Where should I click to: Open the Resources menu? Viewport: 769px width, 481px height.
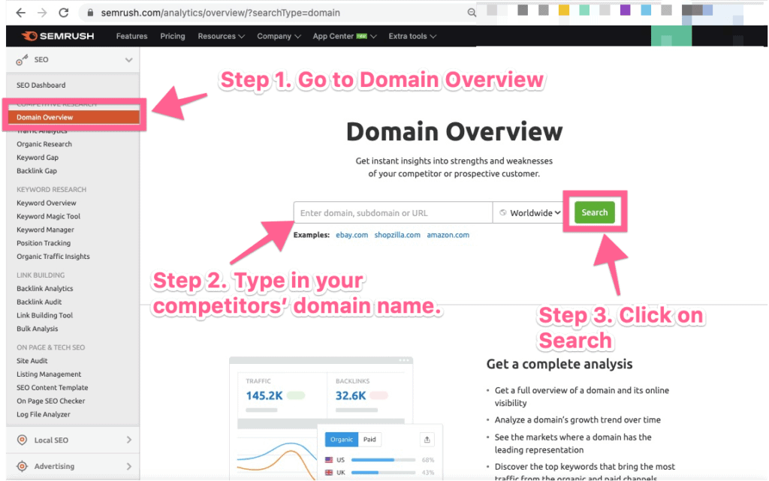pyautogui.click(x=221, y=36)
